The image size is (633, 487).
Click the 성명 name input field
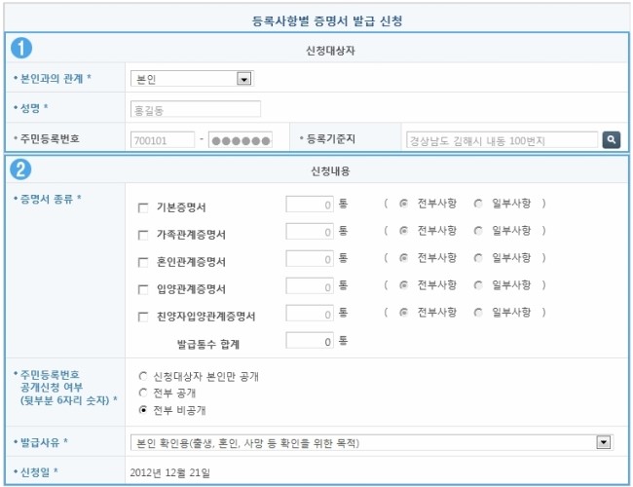[195, 109]
